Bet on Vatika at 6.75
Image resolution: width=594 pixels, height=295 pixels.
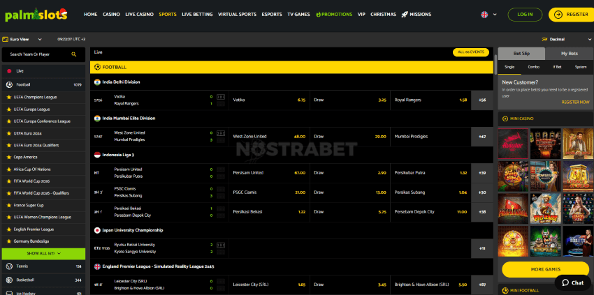coord(269,100)
